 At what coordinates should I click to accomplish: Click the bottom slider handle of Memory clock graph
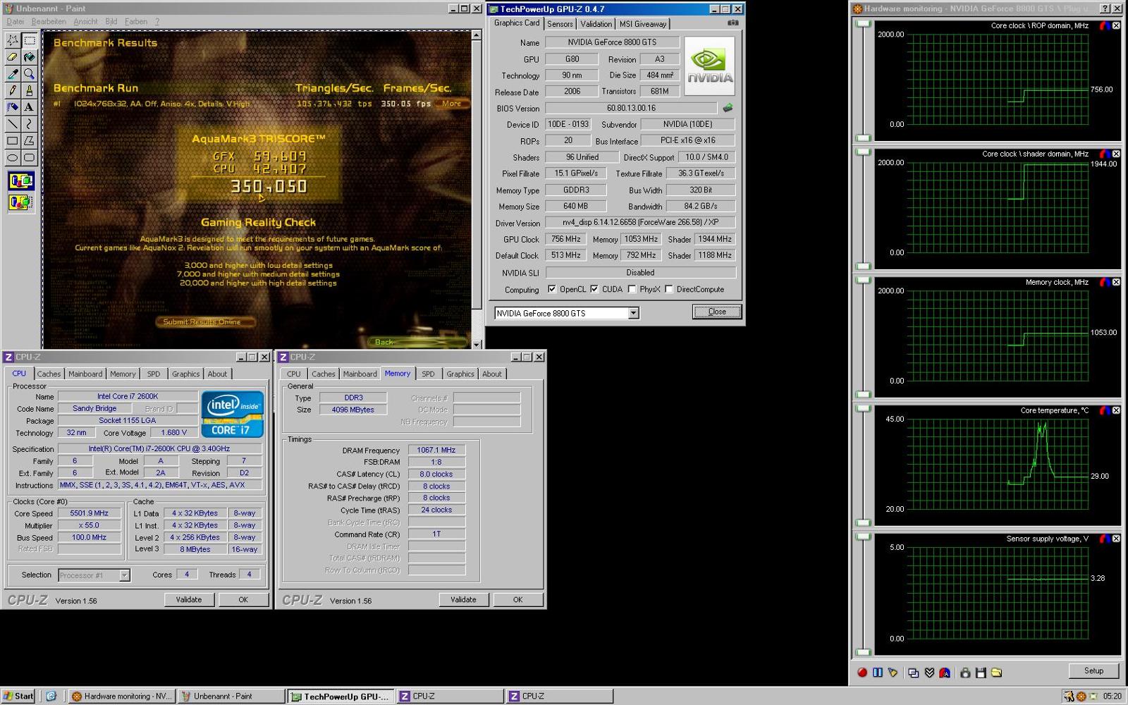pos(863,395)
